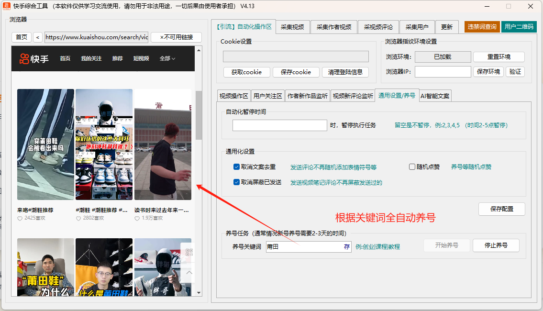
Task: Click the Kuaishou logo in the webpage header
Action: click(x=34, y=59)
